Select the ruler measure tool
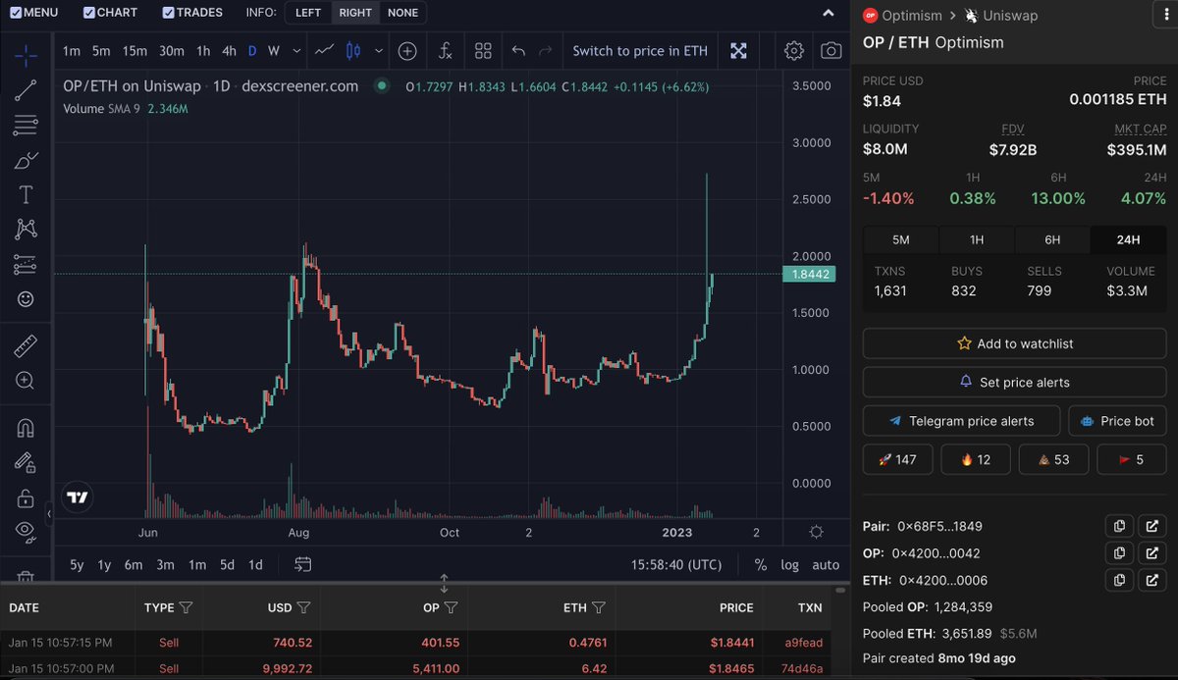Screen dimensions: 1178x680 pos(27,345)
